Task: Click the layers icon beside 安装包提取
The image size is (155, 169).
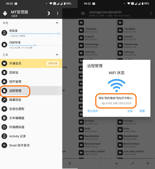Action: point(4,109)
